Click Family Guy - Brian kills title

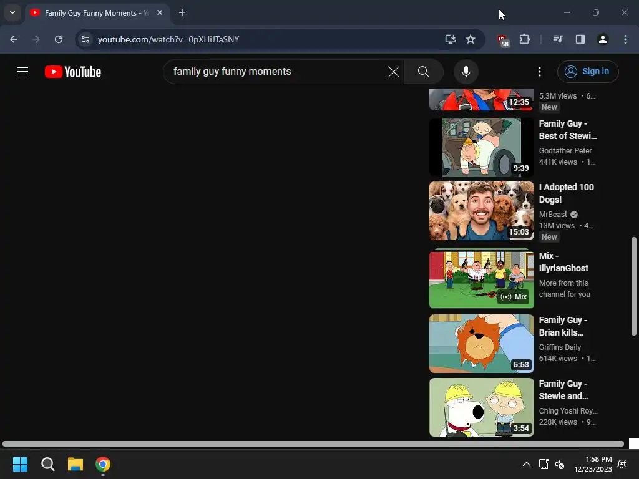[563, 326]
